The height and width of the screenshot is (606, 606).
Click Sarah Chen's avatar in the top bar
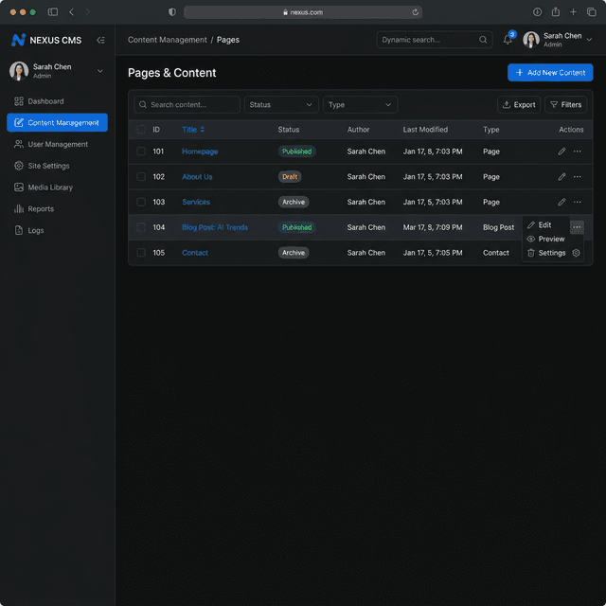tap(531, 40)
